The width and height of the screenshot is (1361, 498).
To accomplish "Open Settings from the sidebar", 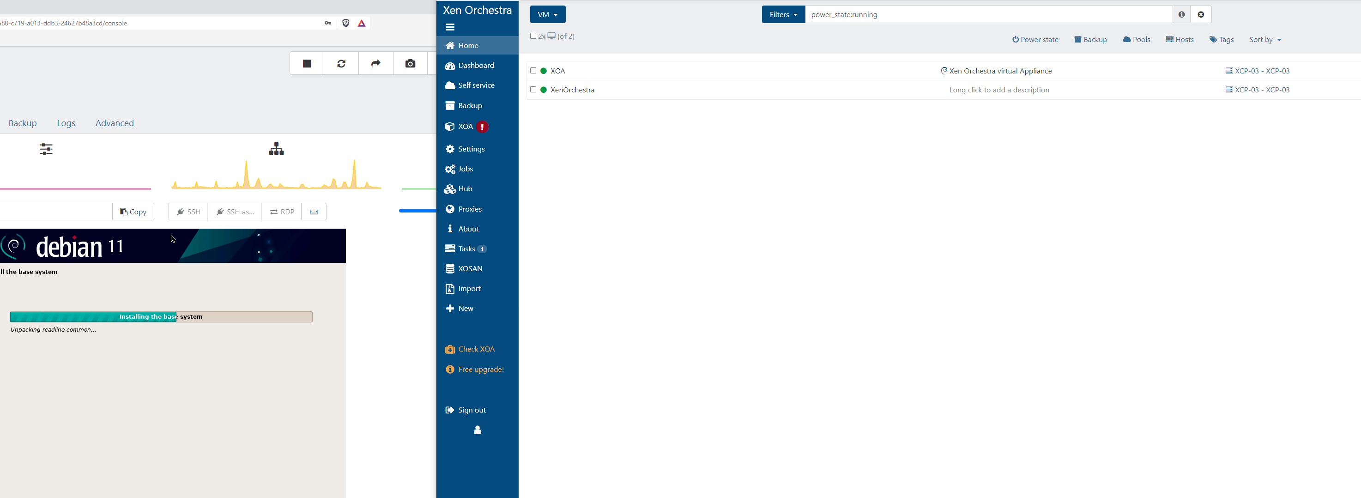I will (477, 149).
